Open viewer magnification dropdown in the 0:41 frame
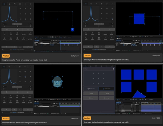163x126 pixels. [x=37, y=100]
